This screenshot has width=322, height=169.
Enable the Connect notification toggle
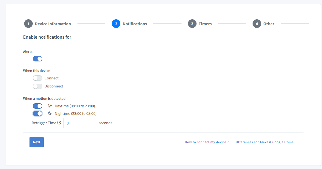tap(38, 78)
